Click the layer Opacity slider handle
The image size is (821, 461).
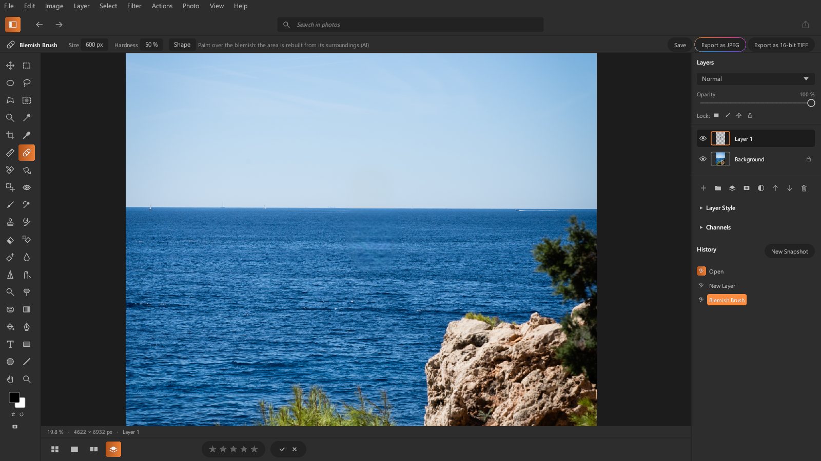pyautogui.click(x=811, y=103)
